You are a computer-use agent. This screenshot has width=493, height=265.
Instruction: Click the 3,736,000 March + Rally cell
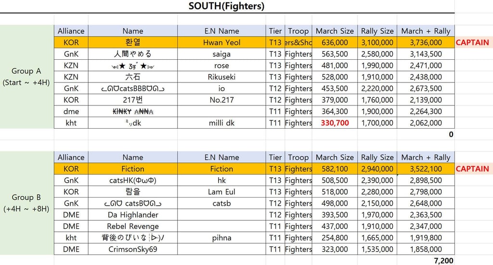coord(426,42)
